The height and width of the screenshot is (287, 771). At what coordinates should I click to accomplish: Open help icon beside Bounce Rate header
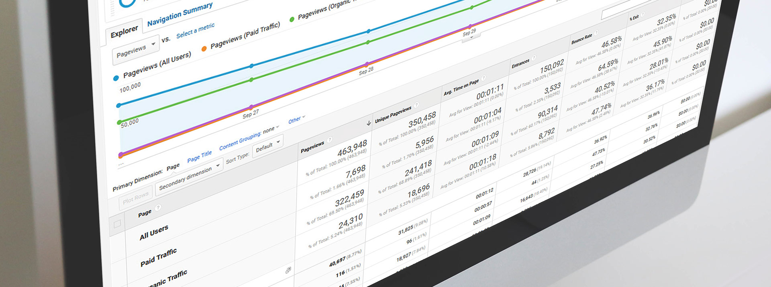point(597,33)
